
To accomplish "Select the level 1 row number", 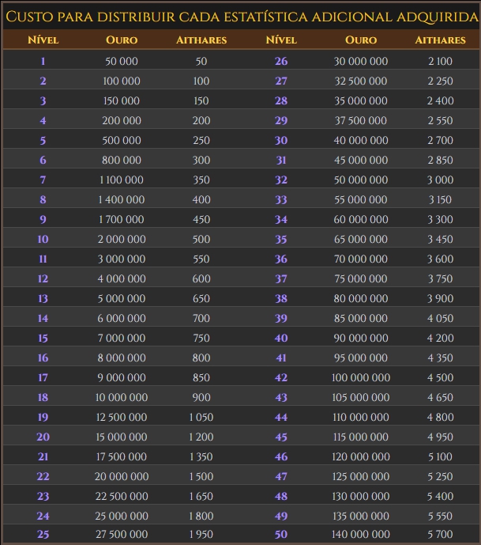I will coord(43,61).
